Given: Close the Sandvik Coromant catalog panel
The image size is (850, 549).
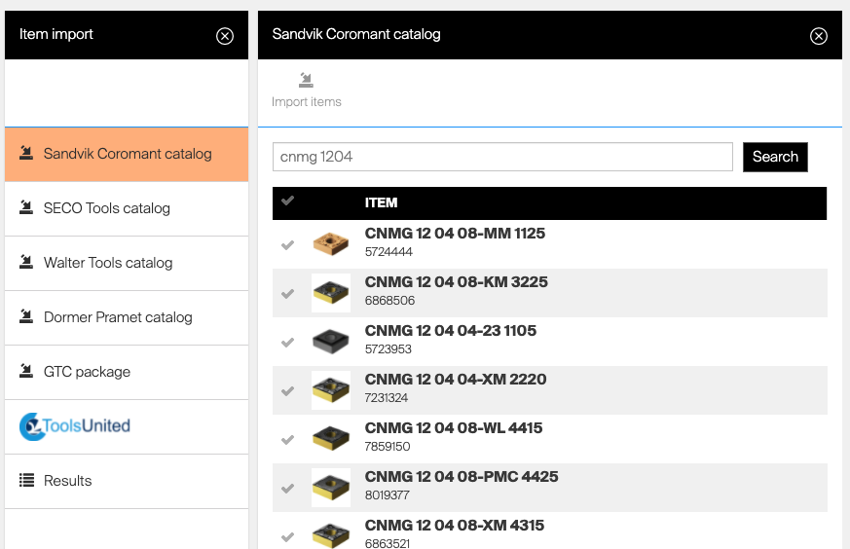Looking at the screenshot, I should 819,36.
